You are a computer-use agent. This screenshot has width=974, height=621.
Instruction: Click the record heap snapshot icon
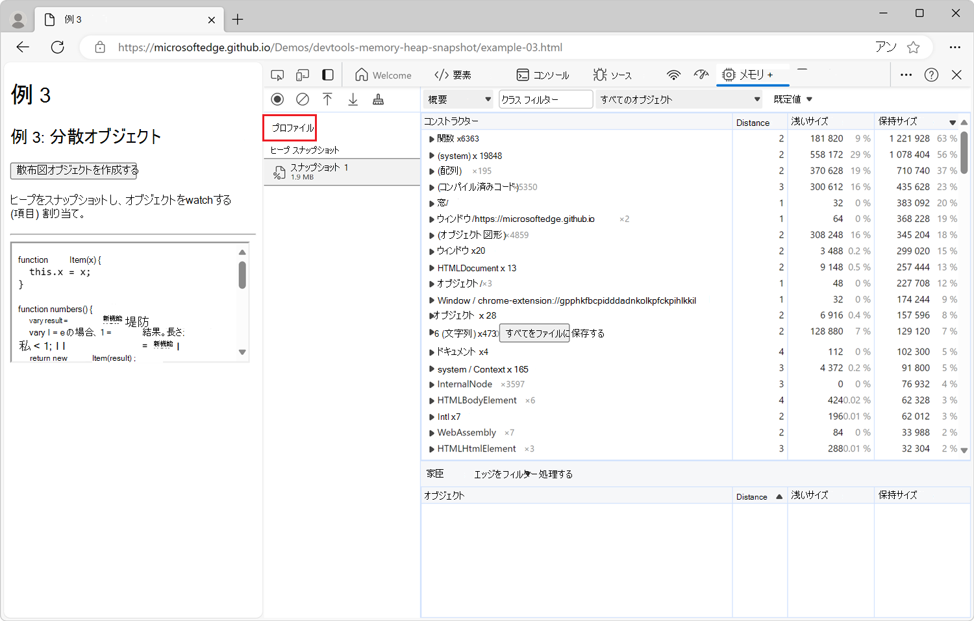pyautogui.click(x=277, y=99)
